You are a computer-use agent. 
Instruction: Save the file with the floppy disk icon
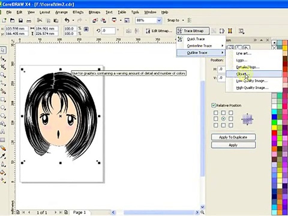point(21,20)
